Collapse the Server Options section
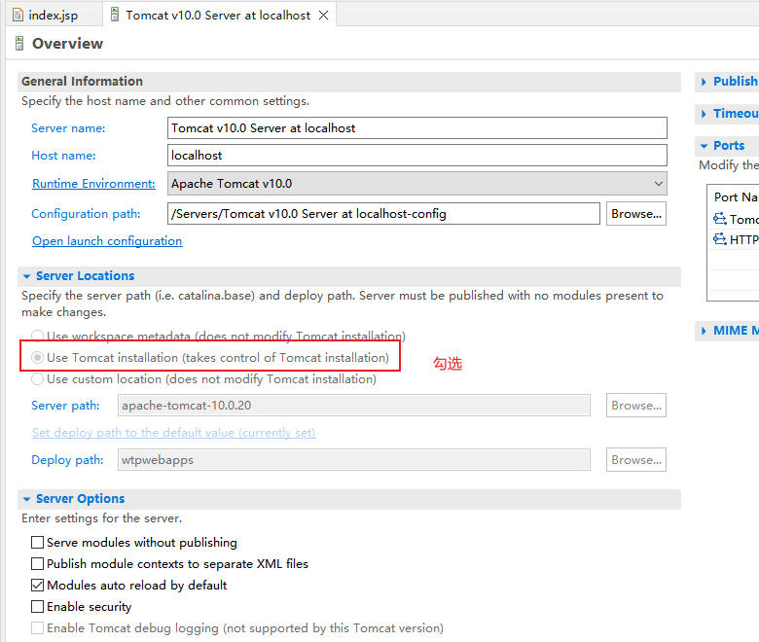The width and height of the screenshot is (759, 642). click(x=26, y=499)
